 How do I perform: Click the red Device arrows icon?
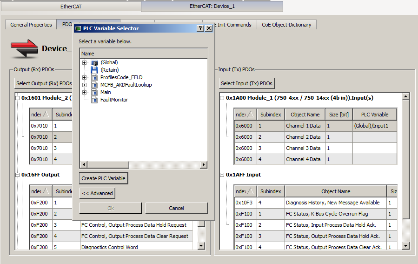click(x=25, y=48)
